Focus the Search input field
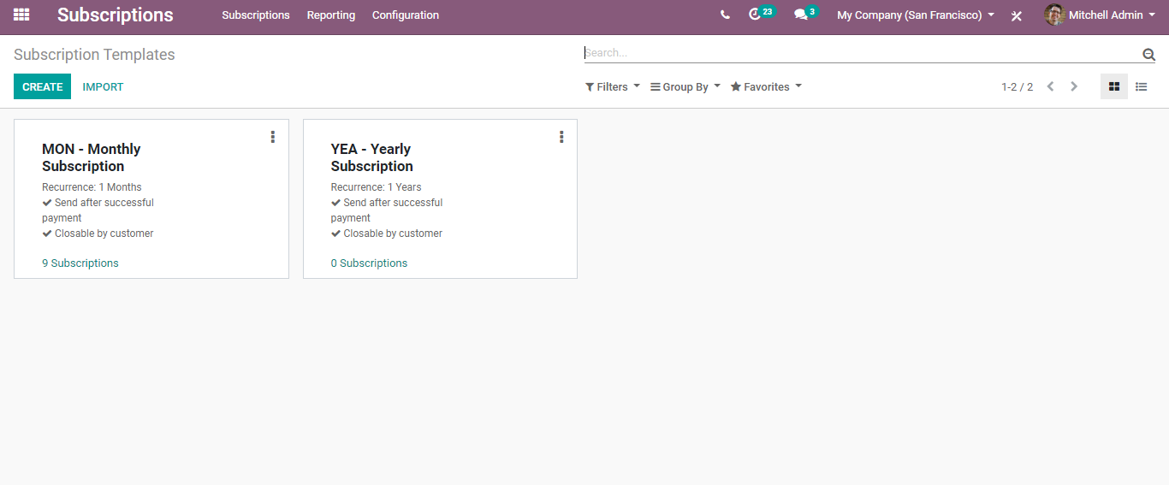 pyautogui.click(x=862, y=53)
